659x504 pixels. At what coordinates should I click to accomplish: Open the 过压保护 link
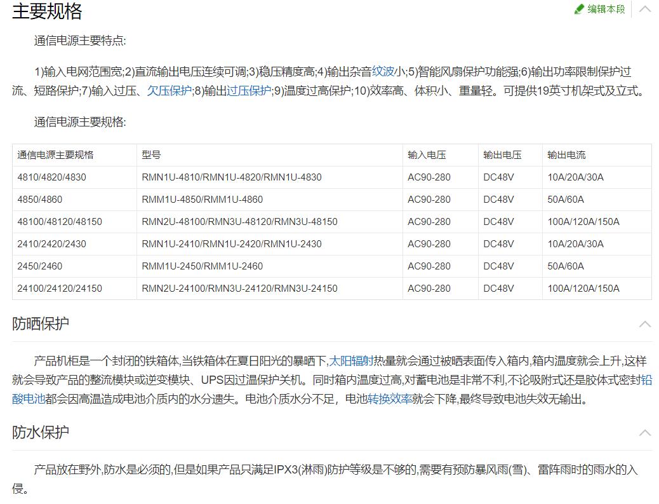(248, 91)
